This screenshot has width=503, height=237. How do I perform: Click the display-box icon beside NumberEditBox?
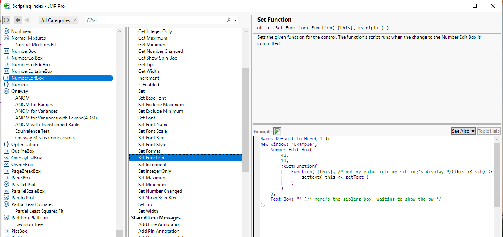6,78
